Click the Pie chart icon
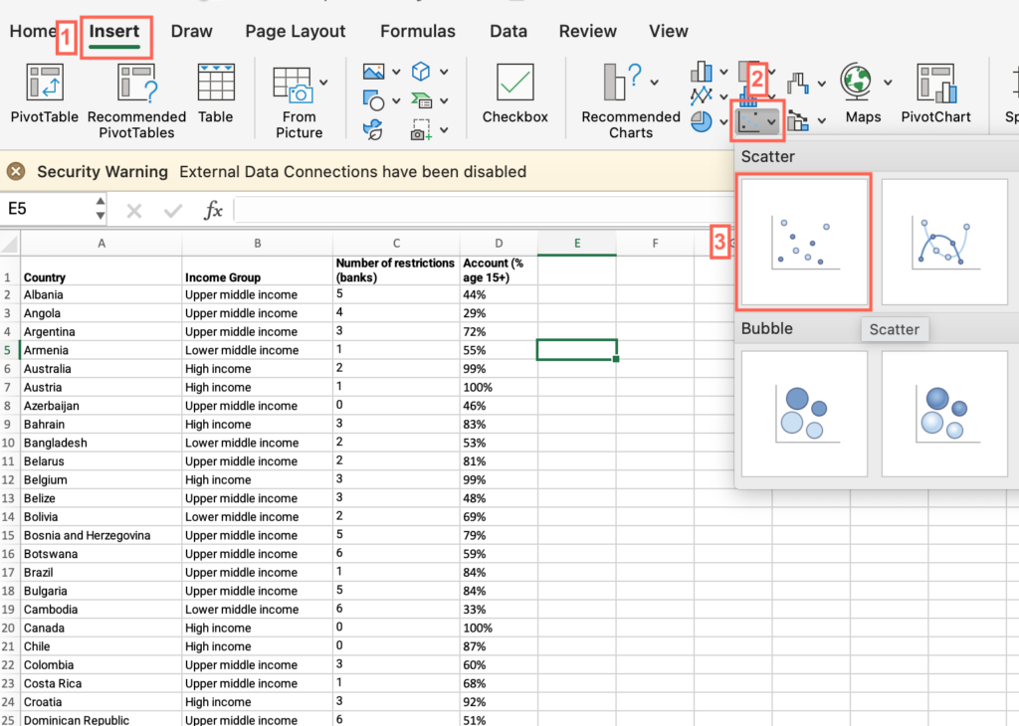This screenshot has height=726, width=1019. (702, 121)
